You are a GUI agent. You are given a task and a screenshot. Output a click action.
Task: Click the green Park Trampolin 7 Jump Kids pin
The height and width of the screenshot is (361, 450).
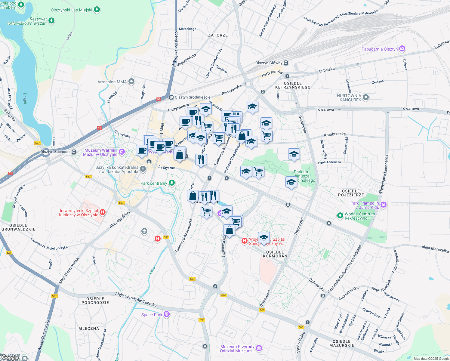pyautogui.click(x=384, y=204)
